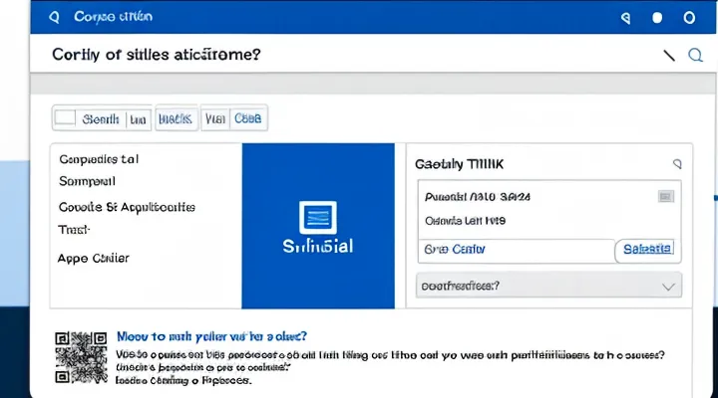Screen dimensions: 718x398
Task: Toggle the empty checkbox in the filter row
Action: (65, 118)
